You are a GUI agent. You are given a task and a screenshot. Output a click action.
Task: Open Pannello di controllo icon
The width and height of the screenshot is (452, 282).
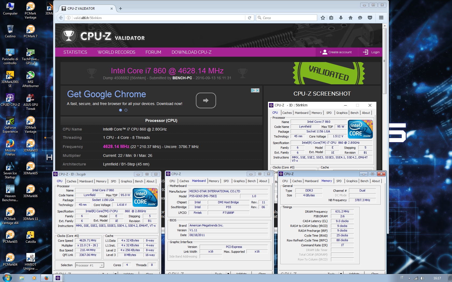(x=10, y=56)
